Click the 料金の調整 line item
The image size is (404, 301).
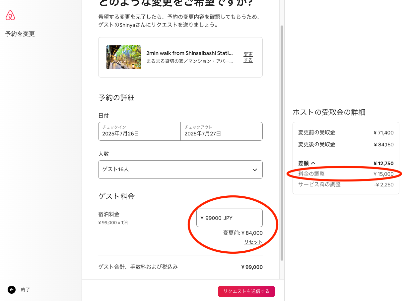pyautogui.click(x=311, y=174)
